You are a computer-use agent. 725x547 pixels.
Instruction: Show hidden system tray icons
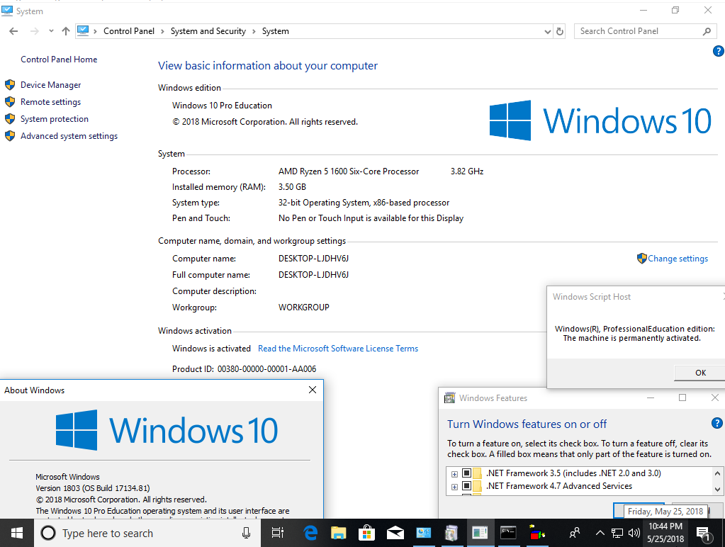click(x=600, y=533)
